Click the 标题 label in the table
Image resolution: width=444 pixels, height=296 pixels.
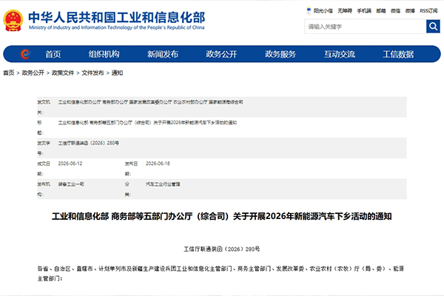tap(40, 127)
